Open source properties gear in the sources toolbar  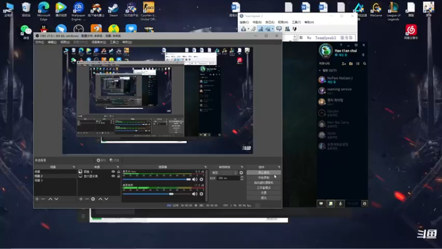93,199
